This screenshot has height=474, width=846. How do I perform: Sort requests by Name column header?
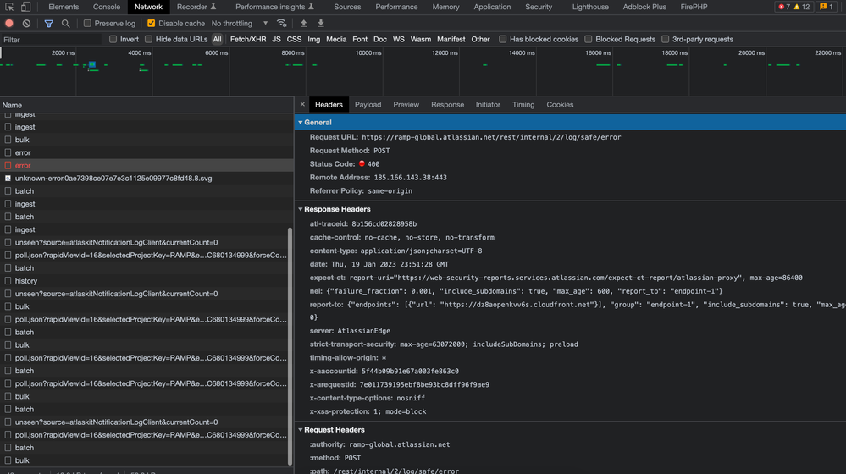pos(147,105)
